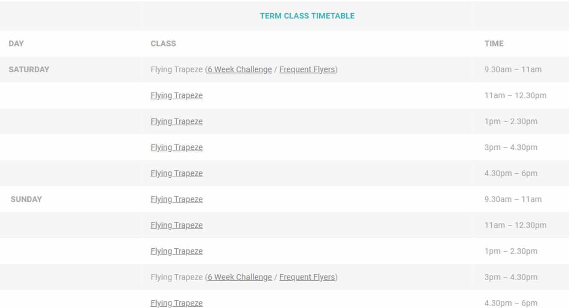Select the SUNDAY day label
569x308 pixels.
[26, 199]
